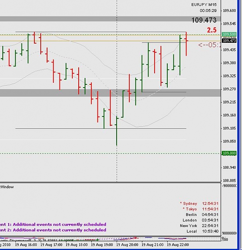Click the 108.940 price scale label
The image size is (242, 250).
(229, 168)
